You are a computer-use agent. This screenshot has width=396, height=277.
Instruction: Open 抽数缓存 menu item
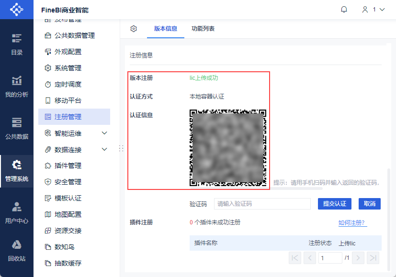[74, 263]
